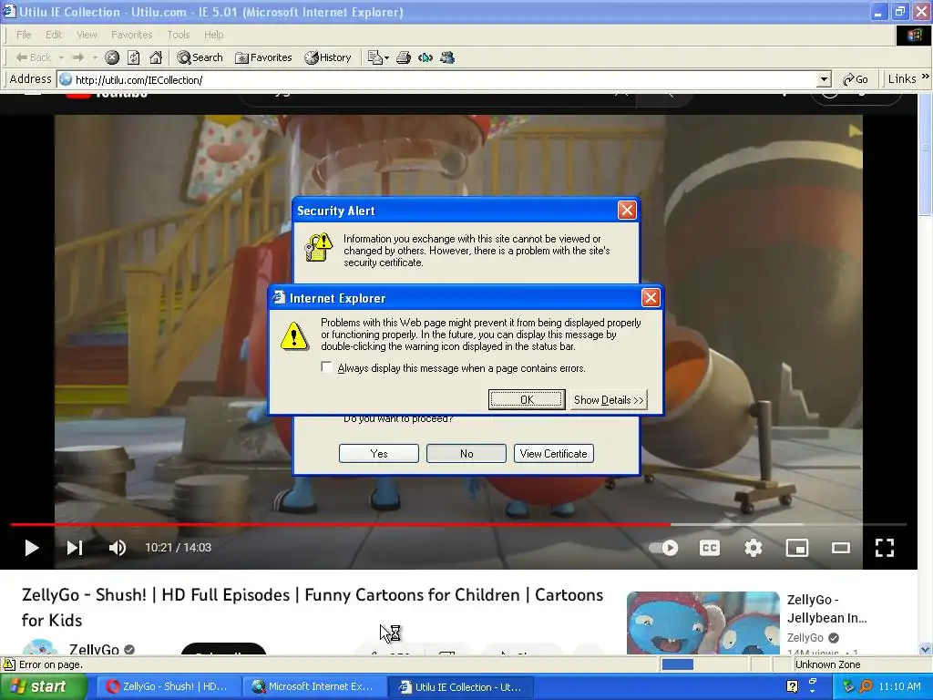The height and width of the screenshot is (700, 933).
Task: Enter fullscreen video mode
Action: 884,548
